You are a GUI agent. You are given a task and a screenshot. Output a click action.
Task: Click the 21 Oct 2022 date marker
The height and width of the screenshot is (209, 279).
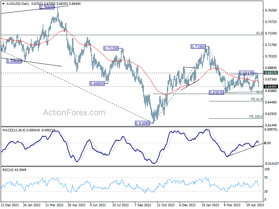(x=166, y=205)
